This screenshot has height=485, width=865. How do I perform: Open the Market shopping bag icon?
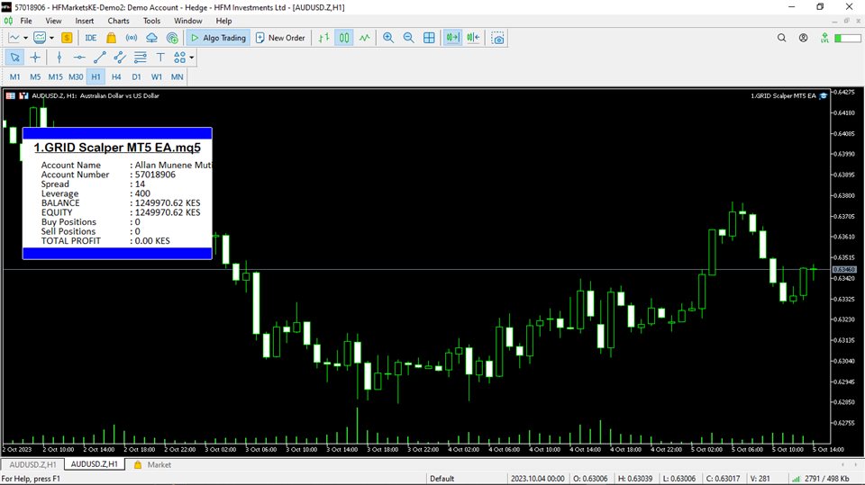(x=112, y=38)
